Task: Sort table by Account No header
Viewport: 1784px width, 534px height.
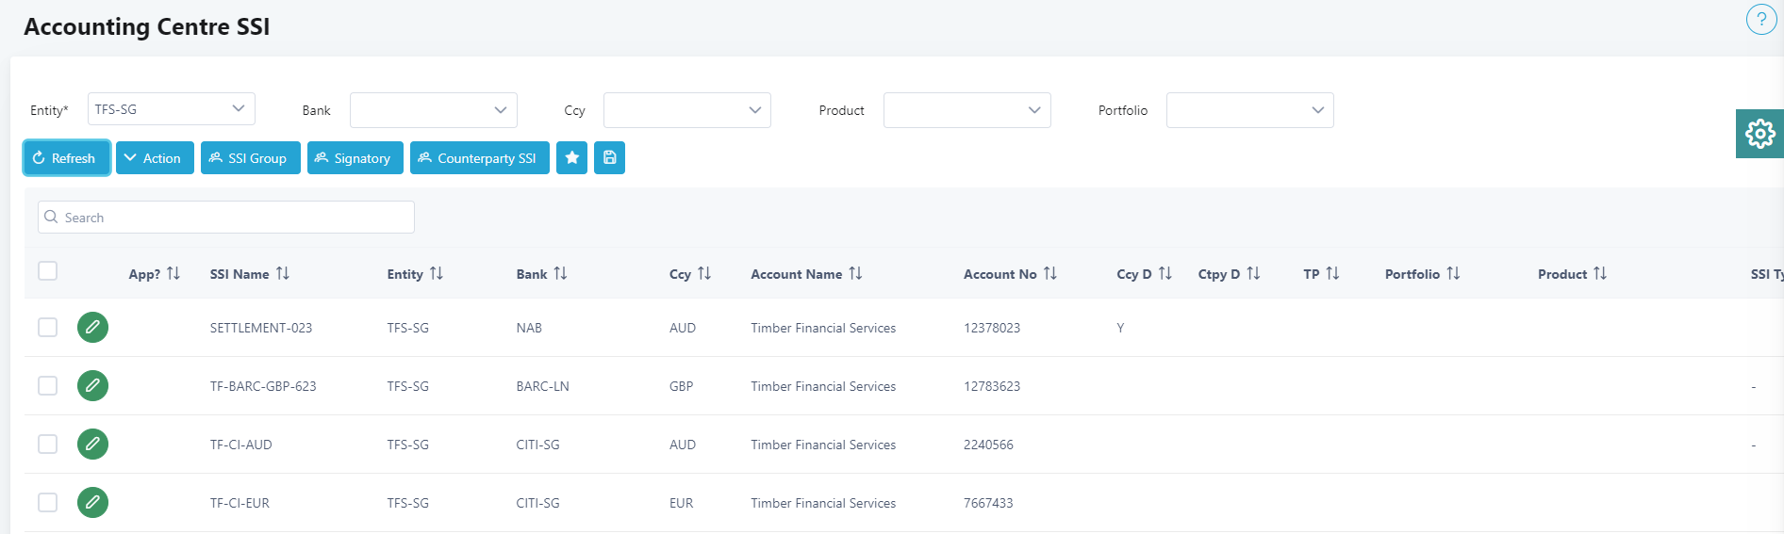Action: click(1049, 274)
